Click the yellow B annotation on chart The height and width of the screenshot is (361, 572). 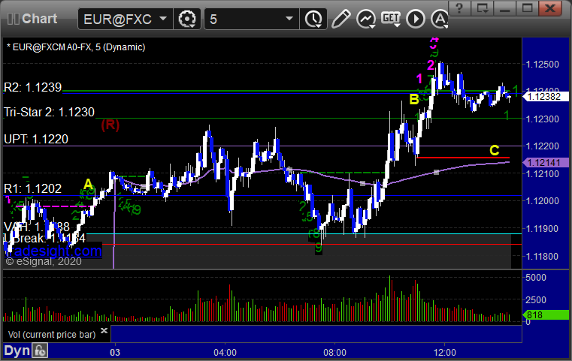414,99
